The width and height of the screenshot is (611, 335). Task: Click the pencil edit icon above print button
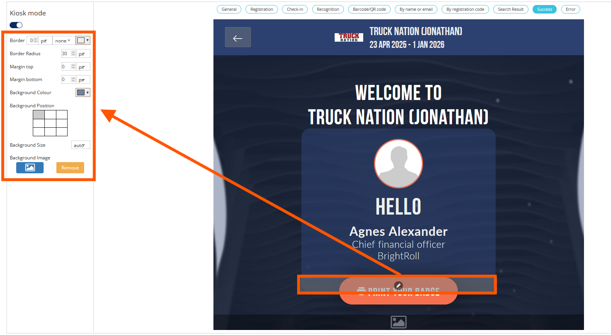[398, 286]
